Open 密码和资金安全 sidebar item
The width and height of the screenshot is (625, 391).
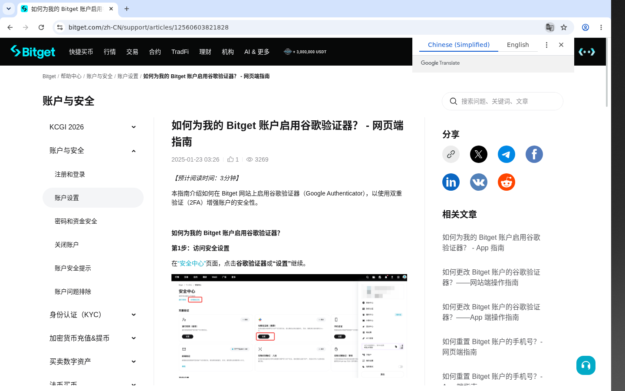pos(93,221)
